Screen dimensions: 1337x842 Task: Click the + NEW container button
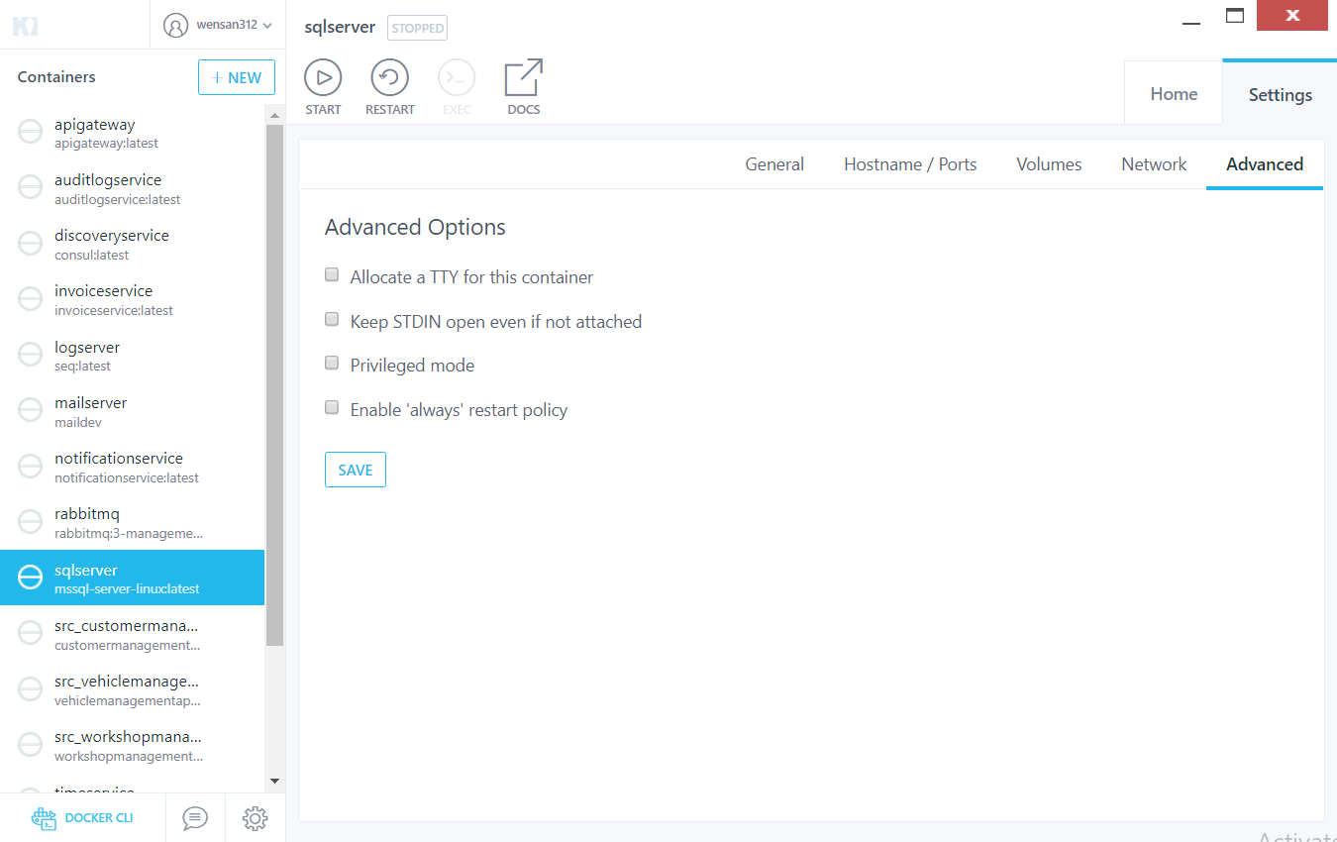pos(237,77)
